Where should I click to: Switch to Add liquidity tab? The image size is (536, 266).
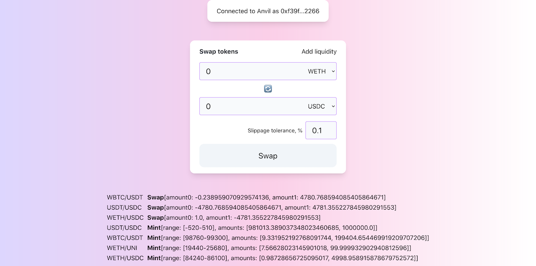point(319,52)
